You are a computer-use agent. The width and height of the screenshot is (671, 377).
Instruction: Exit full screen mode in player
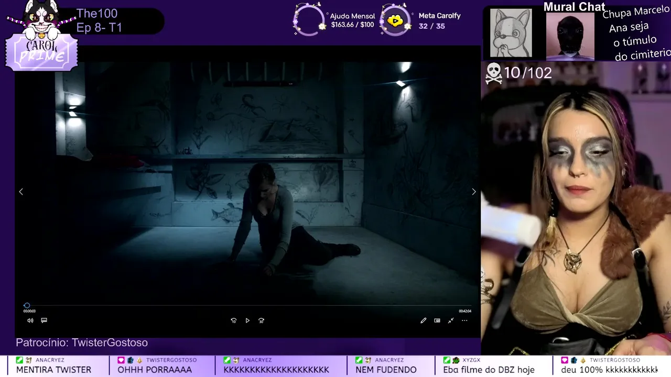pyautogui.click(x=451, y=320)
